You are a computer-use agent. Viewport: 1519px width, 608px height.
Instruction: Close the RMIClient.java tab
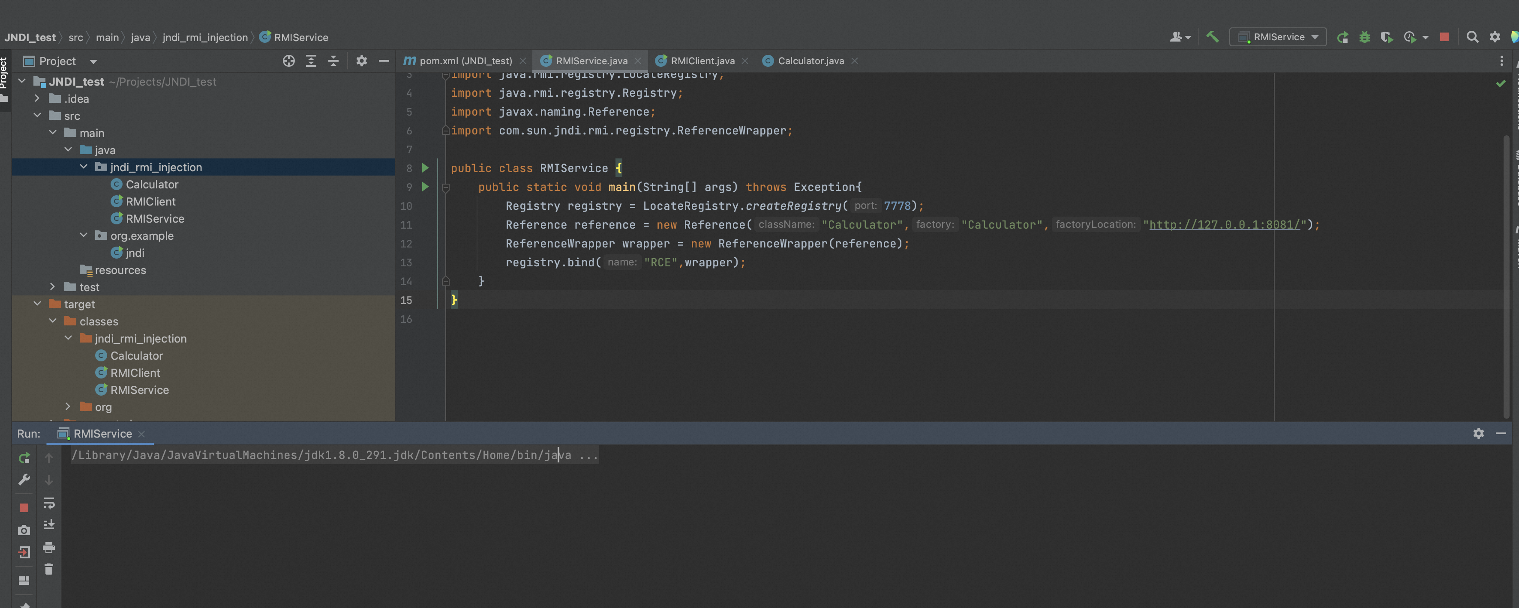pos(745,61)
